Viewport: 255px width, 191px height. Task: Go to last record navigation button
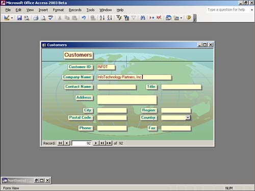[102, 143]
